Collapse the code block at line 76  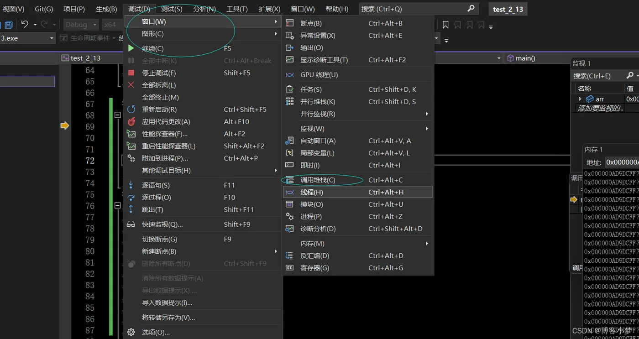coord(117,206)
